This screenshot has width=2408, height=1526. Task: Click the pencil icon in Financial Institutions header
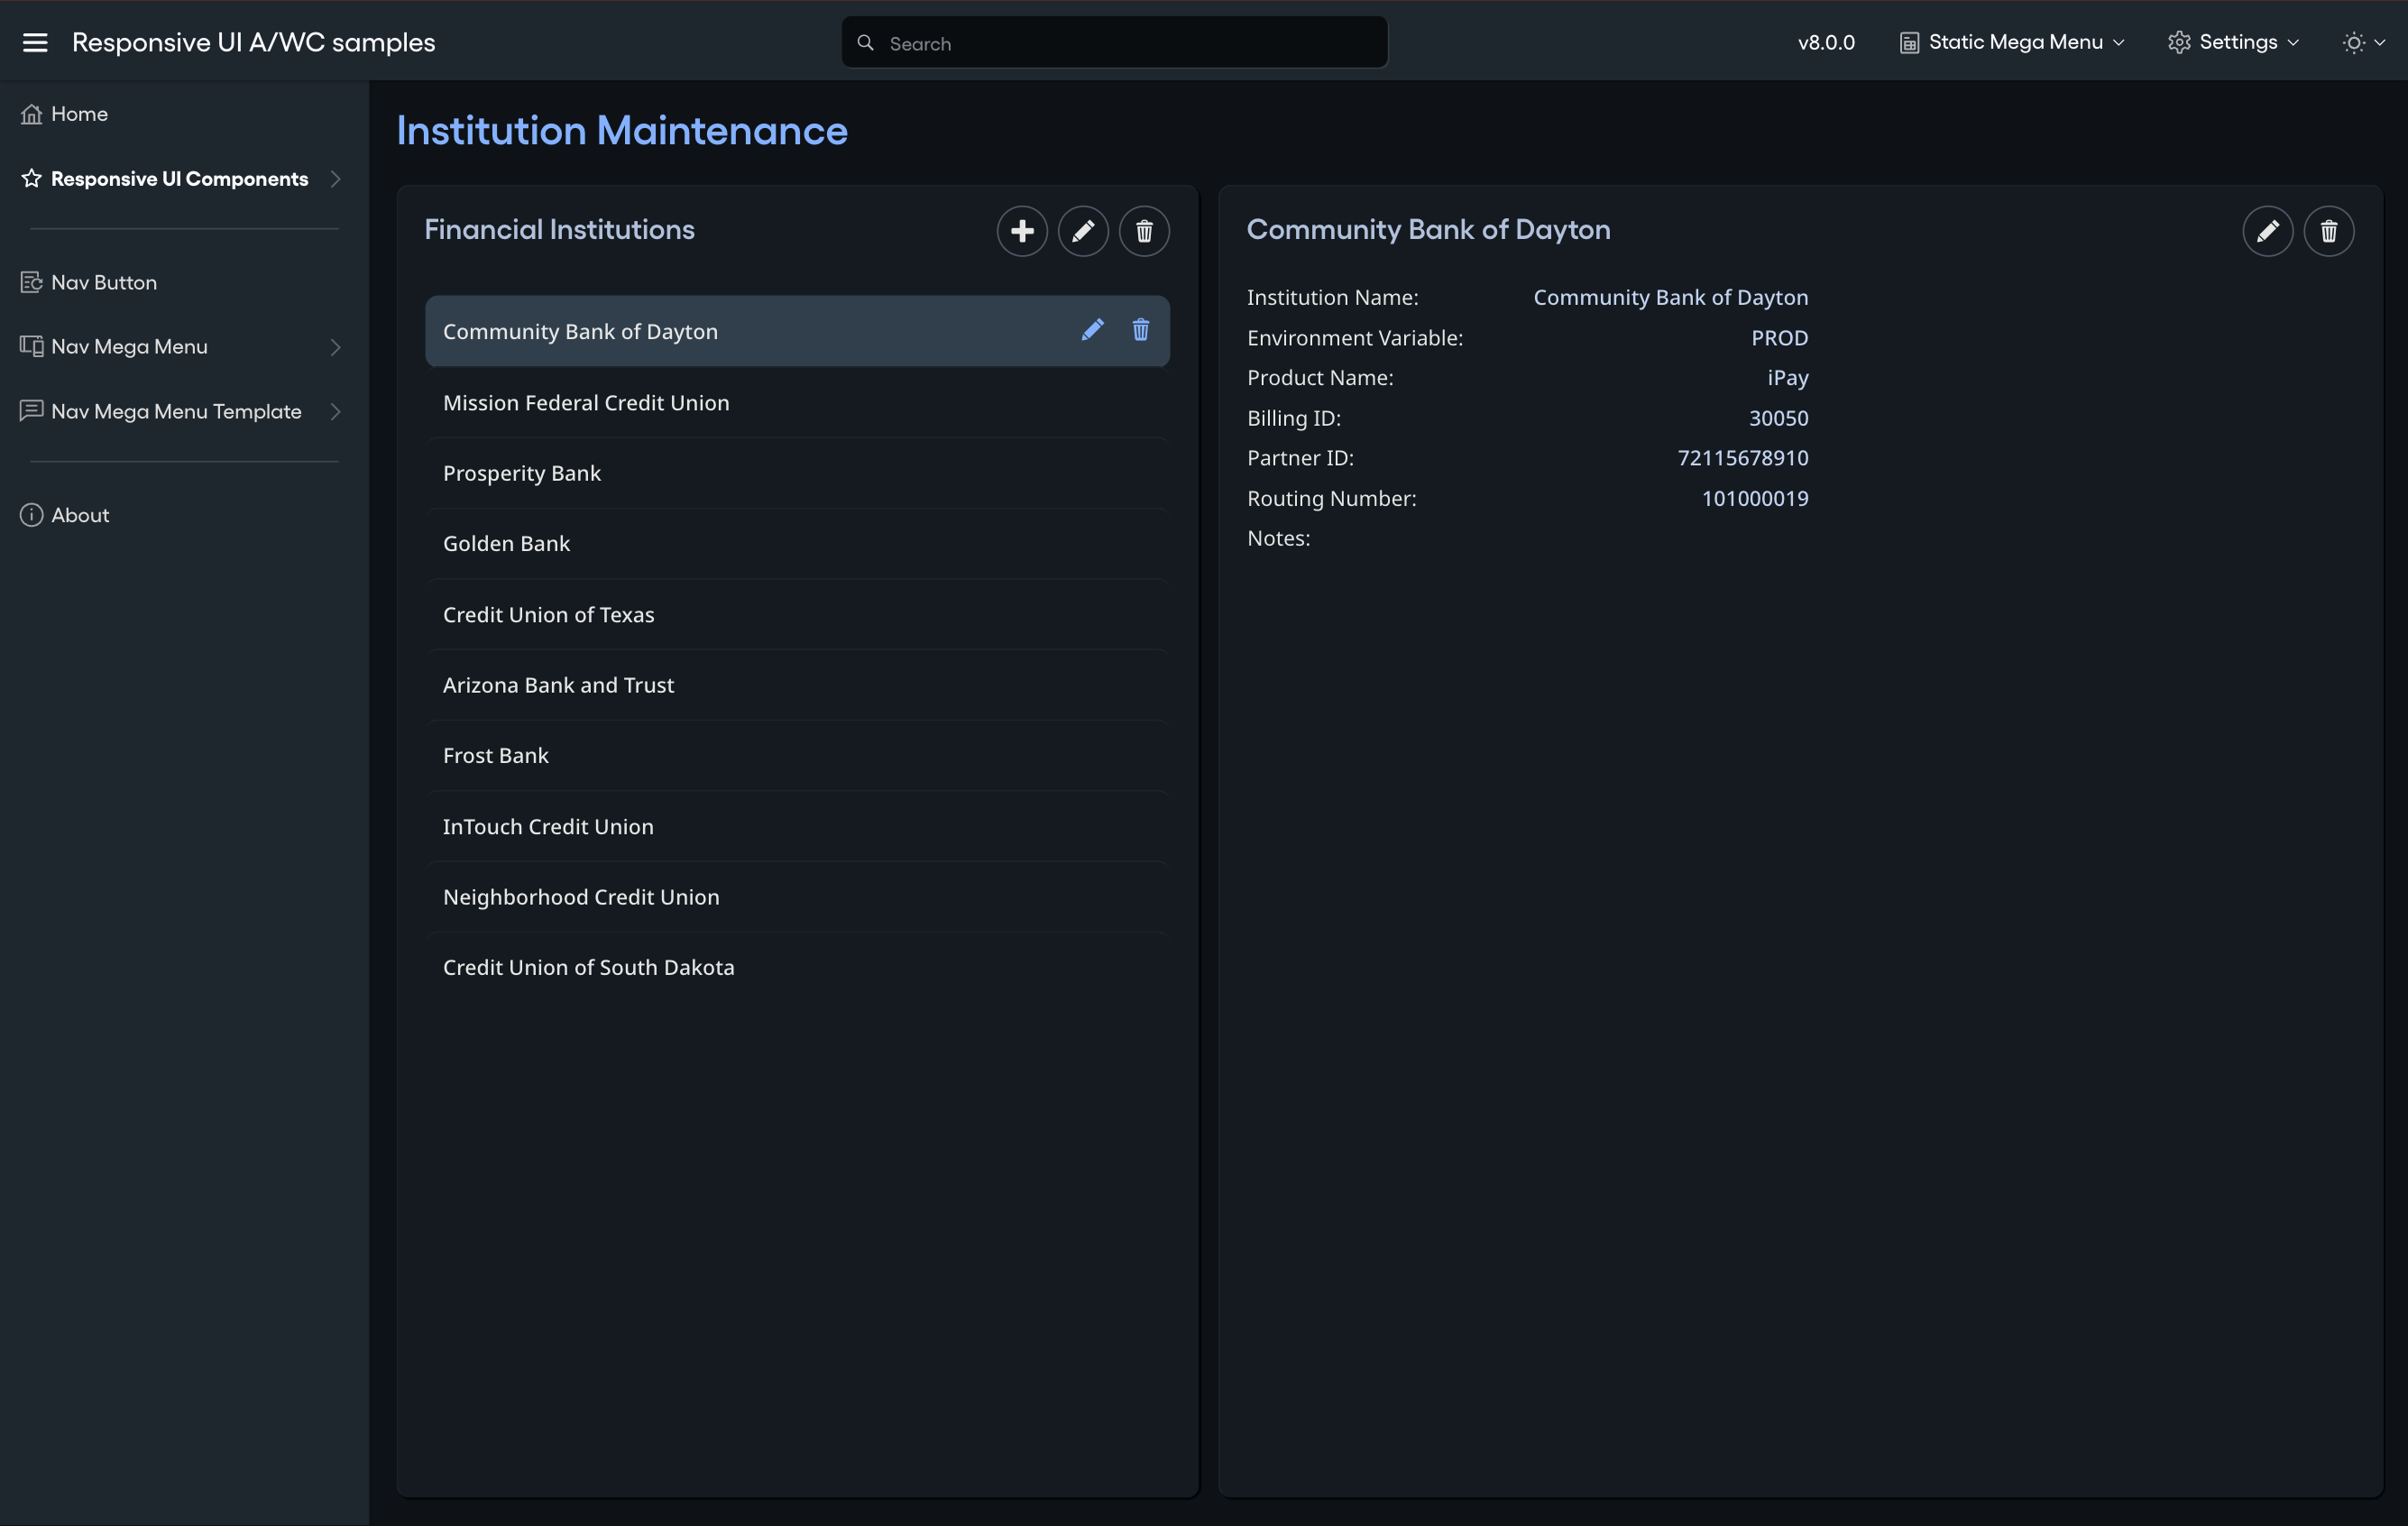tap(1083, 230)
